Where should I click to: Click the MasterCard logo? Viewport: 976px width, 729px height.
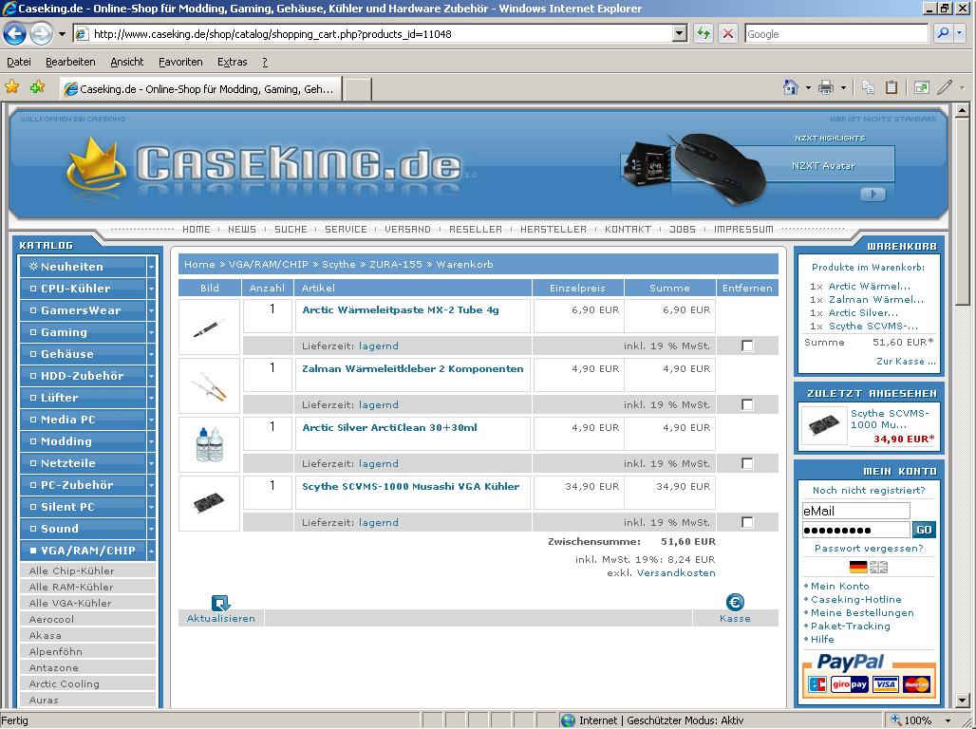pos(916,684)
